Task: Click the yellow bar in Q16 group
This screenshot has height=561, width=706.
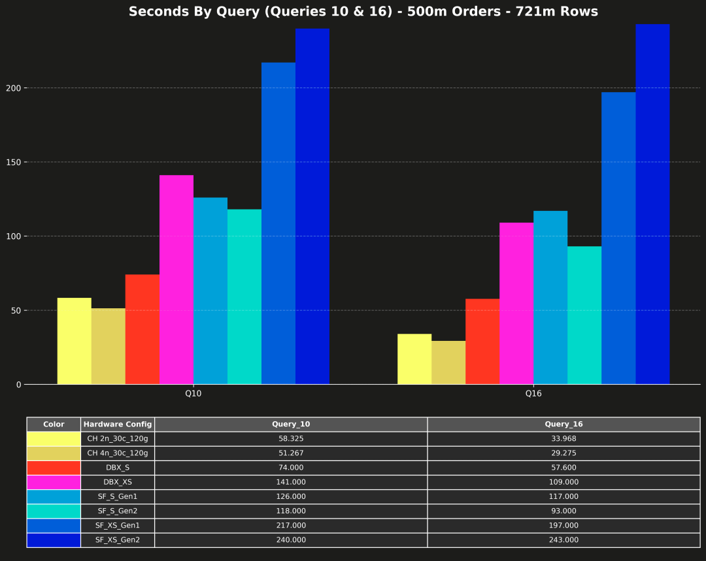Action: [414, 359]
